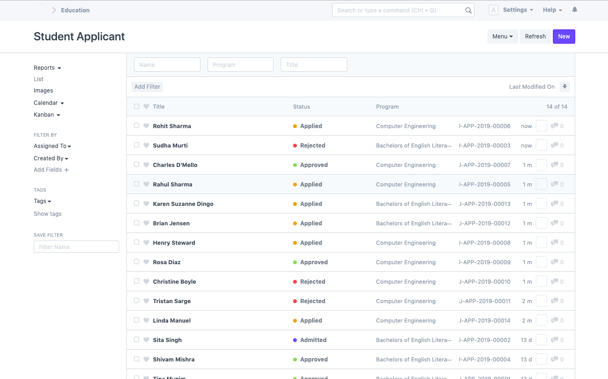Image resolution: width=608 pixels, height=379 pixels.
Task: Open comments icon for Charles D'Mello
Action: tap(554, 165)
